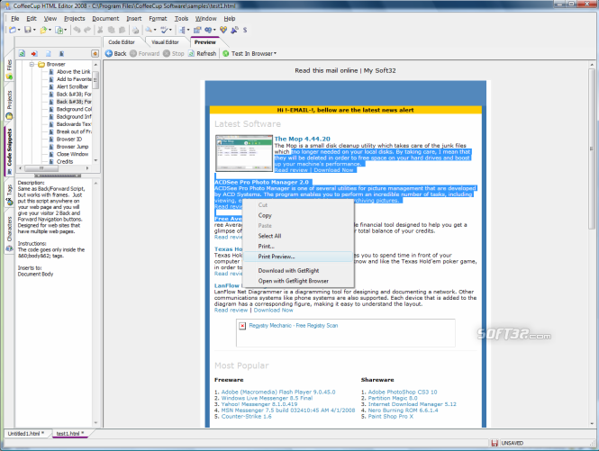The height and width of the screenshot is (451, 599).
Task: Open the blue link icon dropdown arrow
Action: (x=214, y=30)
